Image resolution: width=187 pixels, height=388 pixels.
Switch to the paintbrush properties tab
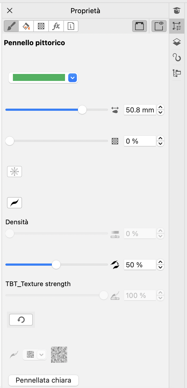11,26
